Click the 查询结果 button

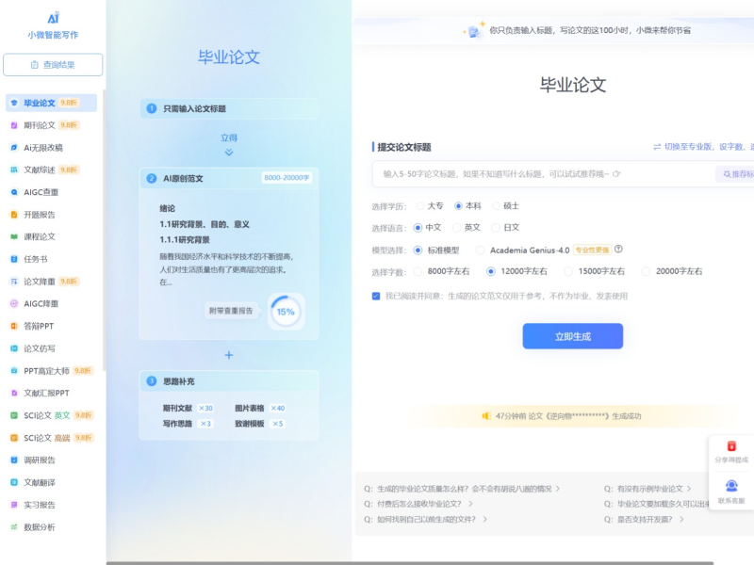[53, 64]
